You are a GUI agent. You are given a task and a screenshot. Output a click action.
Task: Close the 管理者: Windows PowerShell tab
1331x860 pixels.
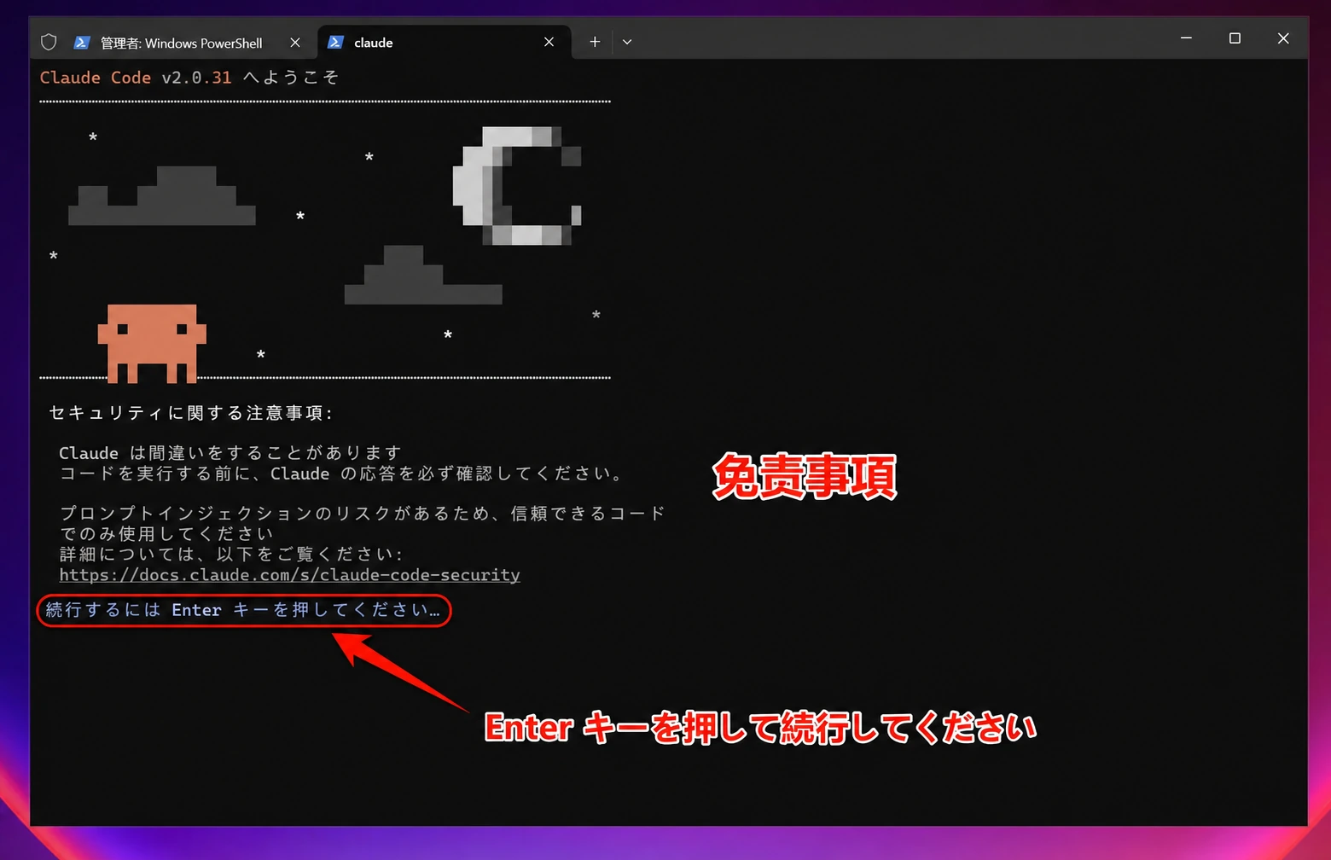(x=295, y=43)
